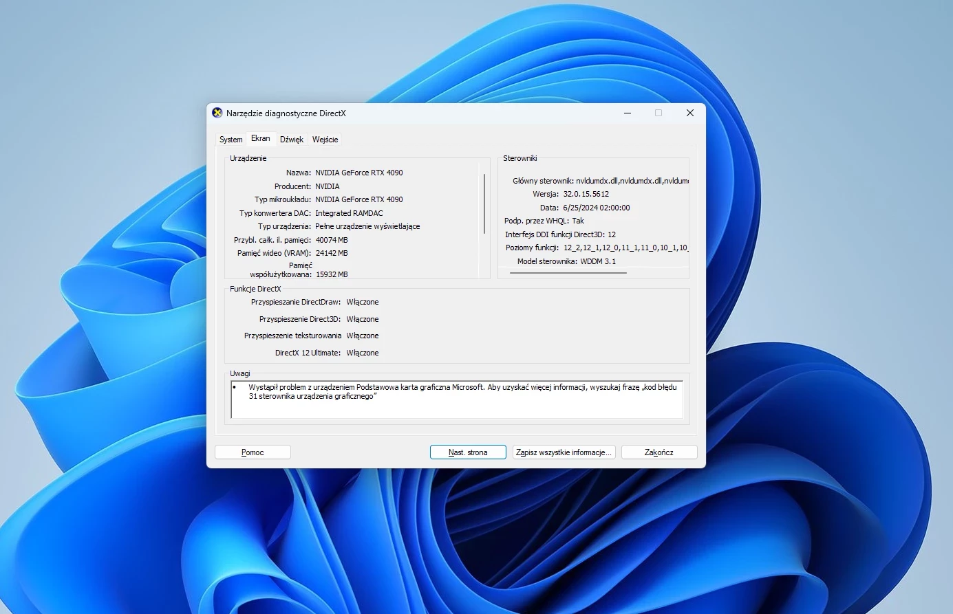Click the WHQL value Tak
Screen dimensions: 953x614
pos(578,221)
